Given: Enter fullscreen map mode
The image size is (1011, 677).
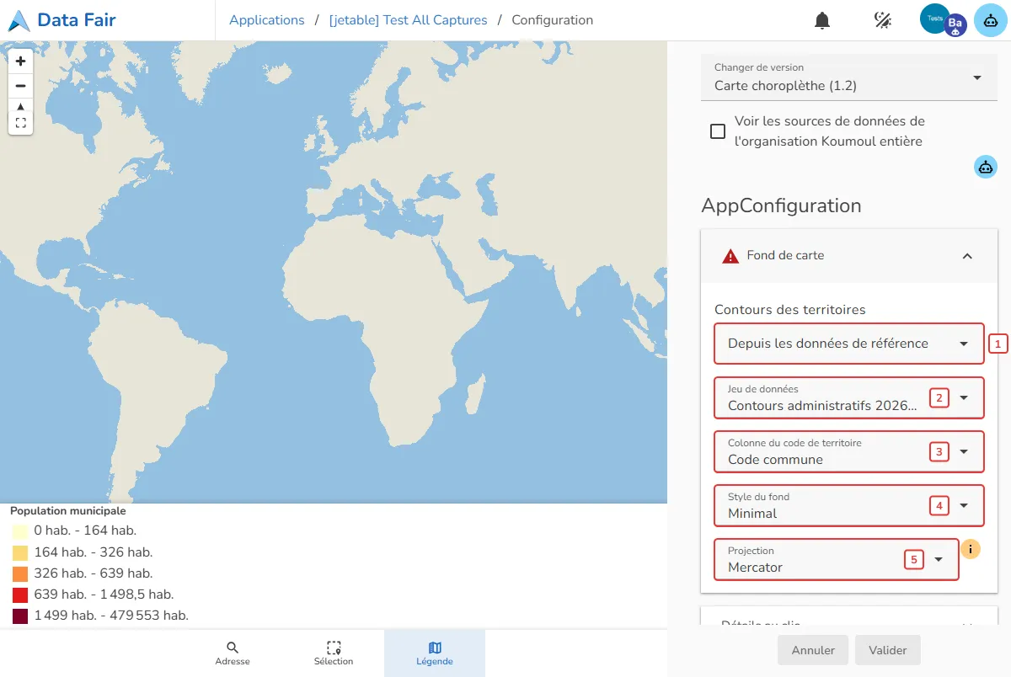Looking at the screenshot, I should pos(21,123).
